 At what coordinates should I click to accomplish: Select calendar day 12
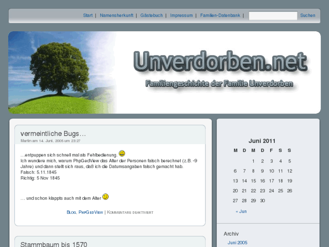click(290, 171)
